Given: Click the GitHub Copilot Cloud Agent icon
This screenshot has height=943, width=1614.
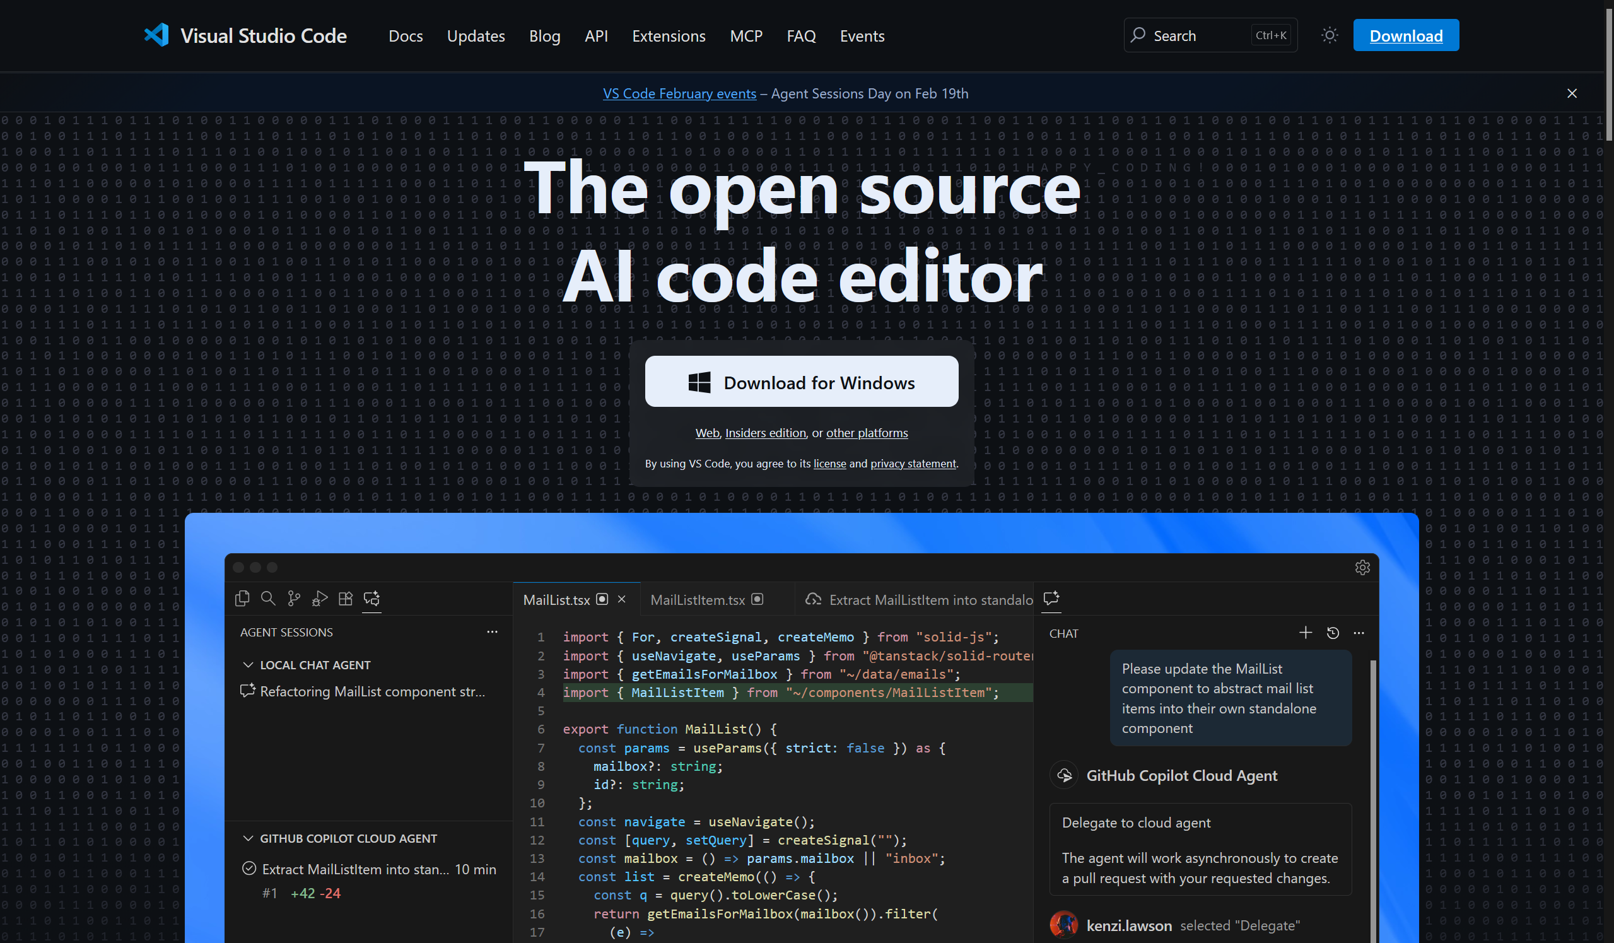Looking at the screenshot, I should point(1064,776).
